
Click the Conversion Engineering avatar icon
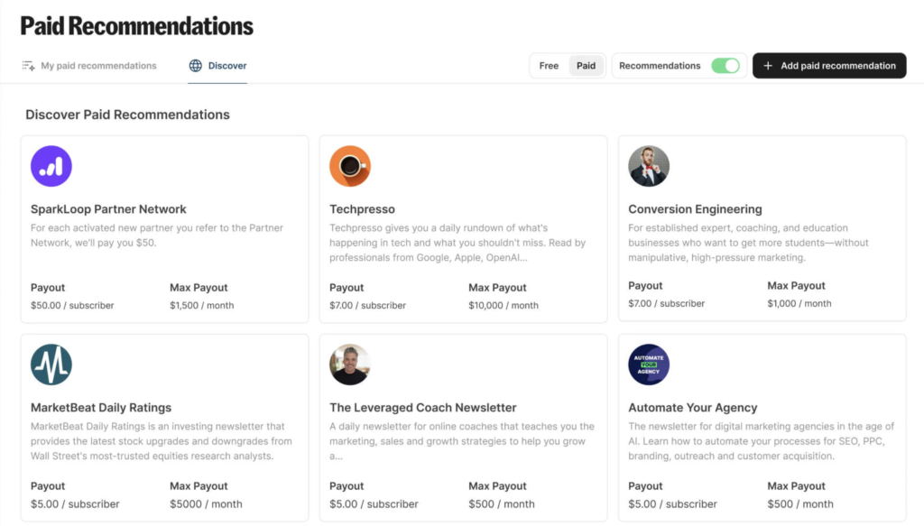[x=649, y=166]
